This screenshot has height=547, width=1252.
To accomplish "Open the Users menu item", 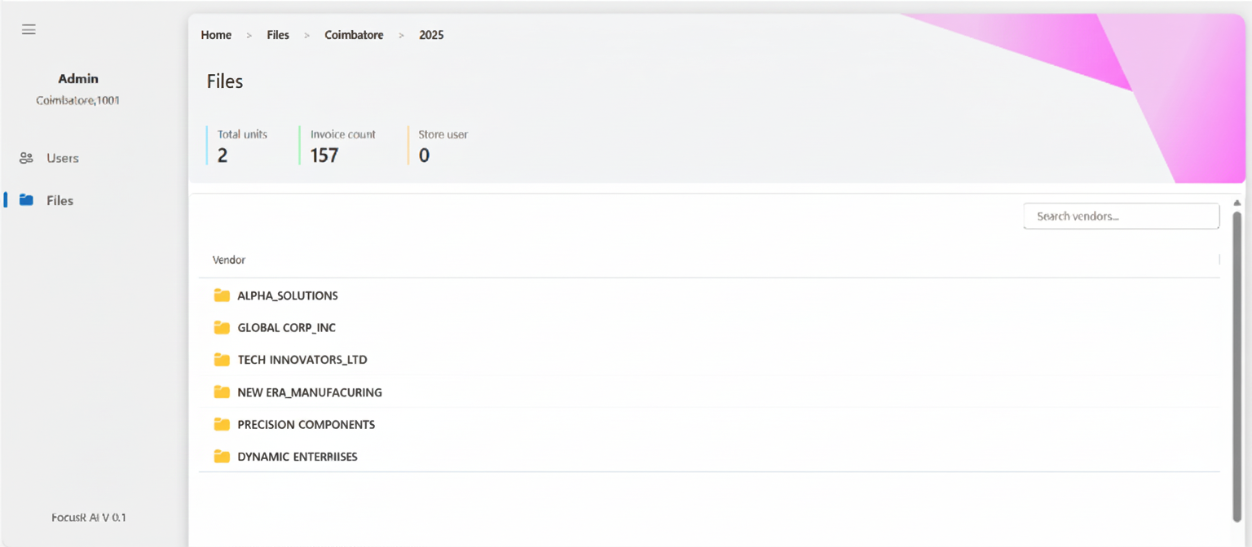I will pyautogui.click(x=62, y=158).
